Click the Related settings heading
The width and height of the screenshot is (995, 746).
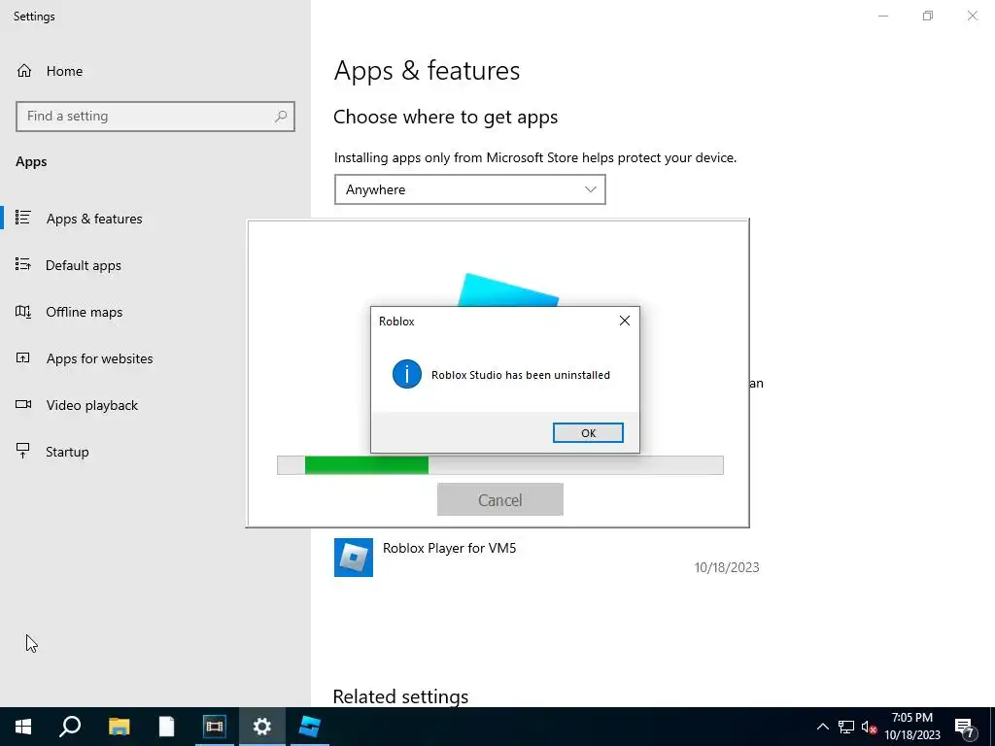(x=400, y=696)
